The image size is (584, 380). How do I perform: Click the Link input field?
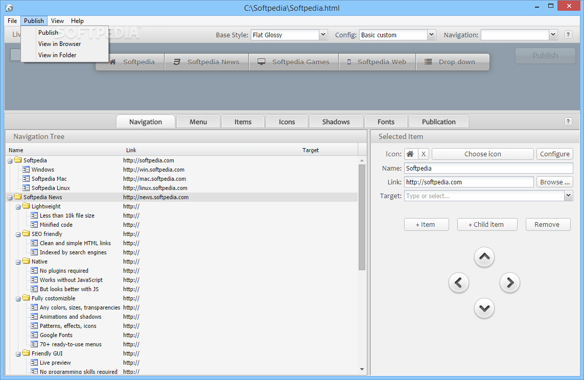(469, 182)
